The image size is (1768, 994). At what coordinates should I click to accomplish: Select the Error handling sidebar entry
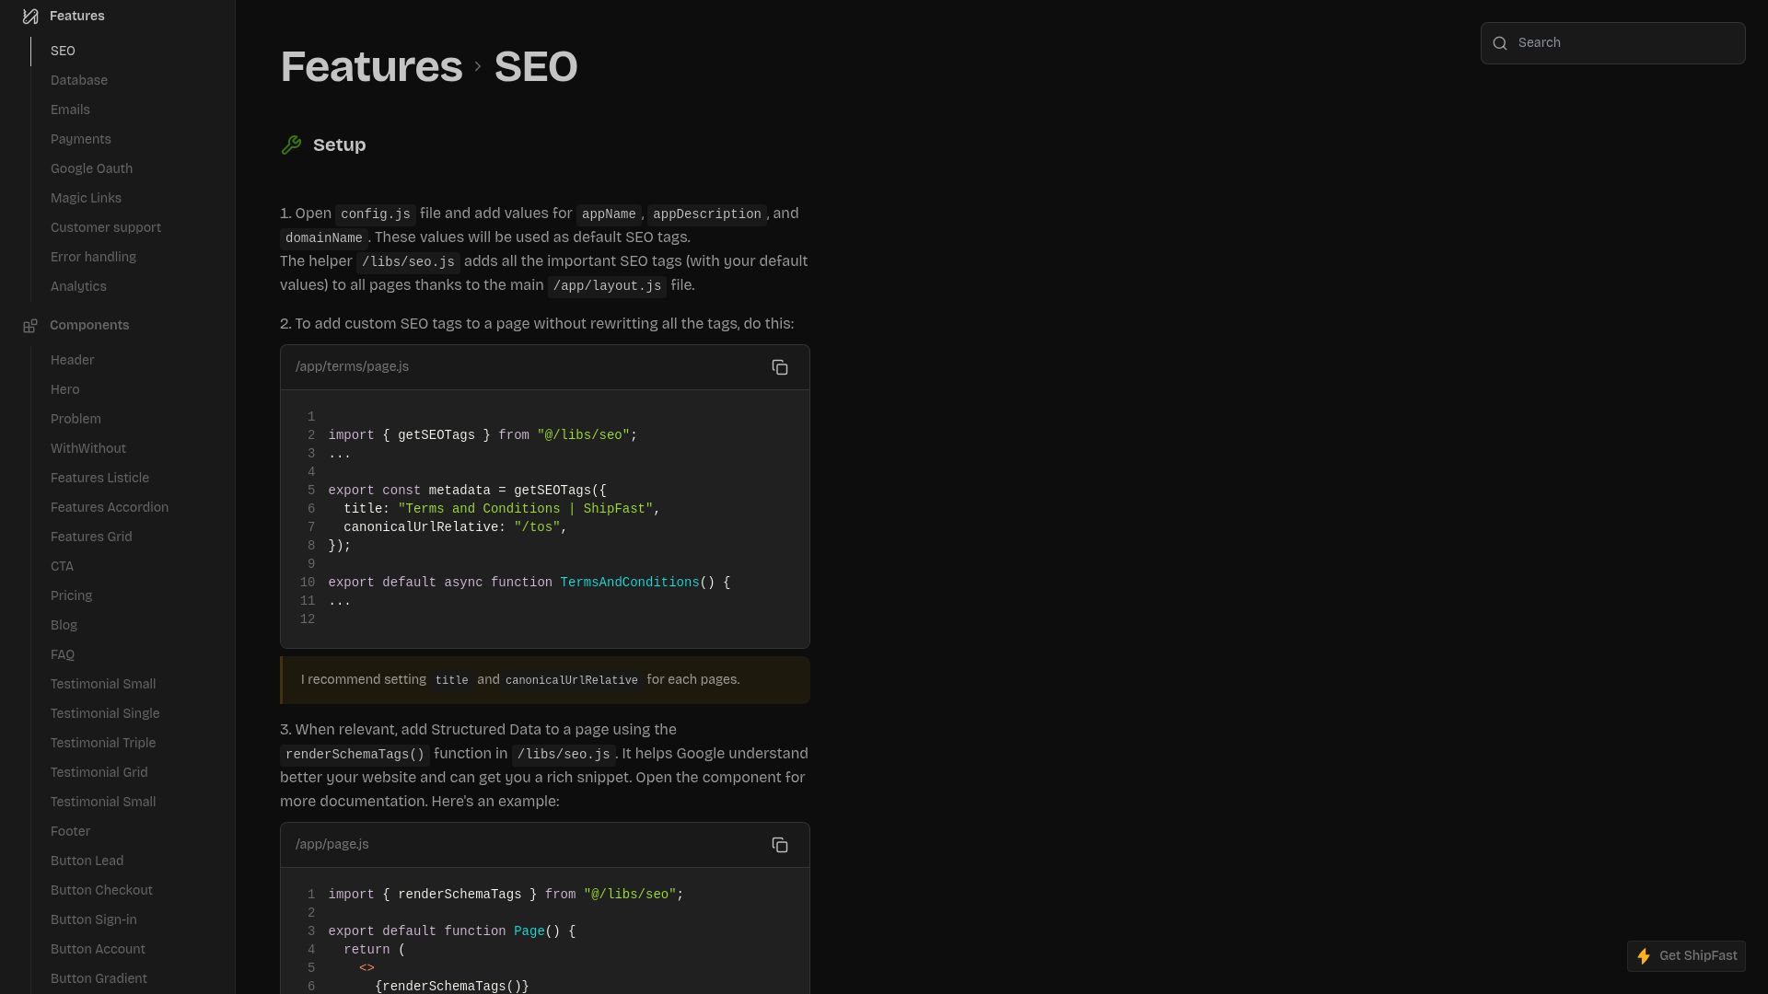pyautogui.click(x=93, y=257)
